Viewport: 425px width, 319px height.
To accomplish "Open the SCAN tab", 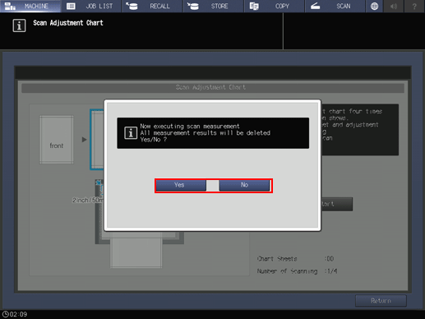I will [335, 6].
